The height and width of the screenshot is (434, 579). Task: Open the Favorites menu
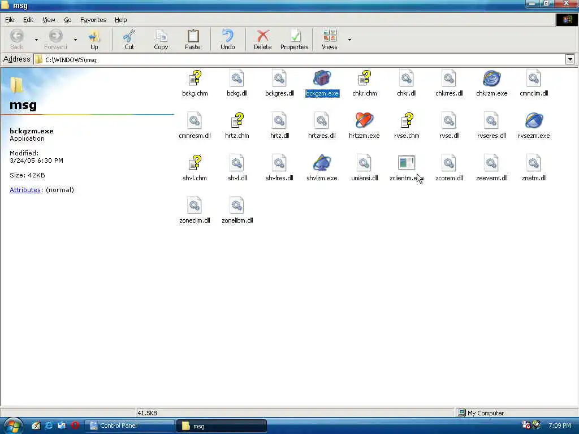(x=93, y=20)
